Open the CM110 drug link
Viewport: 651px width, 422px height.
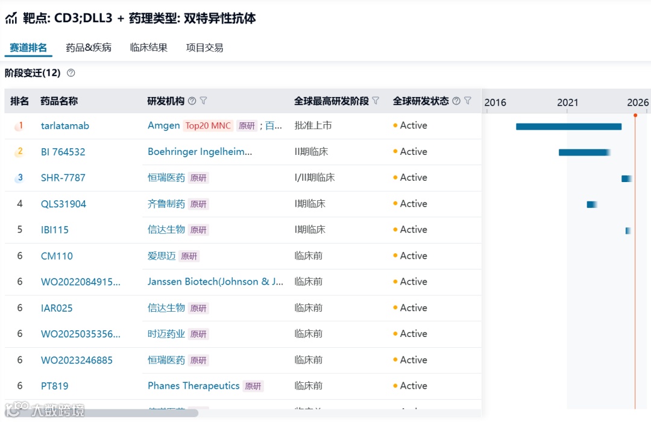(57, 256)
